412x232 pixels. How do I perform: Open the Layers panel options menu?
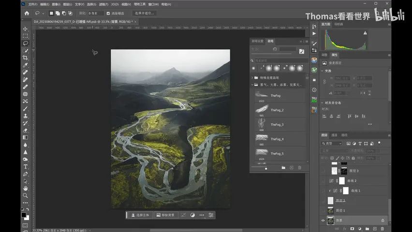(389, 135)
